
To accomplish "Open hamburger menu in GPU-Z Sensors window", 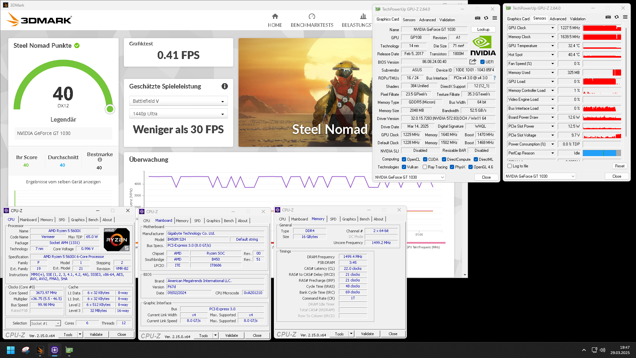I will tap(625, 17).
